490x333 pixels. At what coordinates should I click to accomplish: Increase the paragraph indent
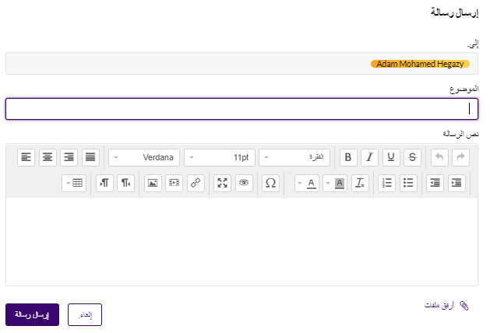[457, 183]
